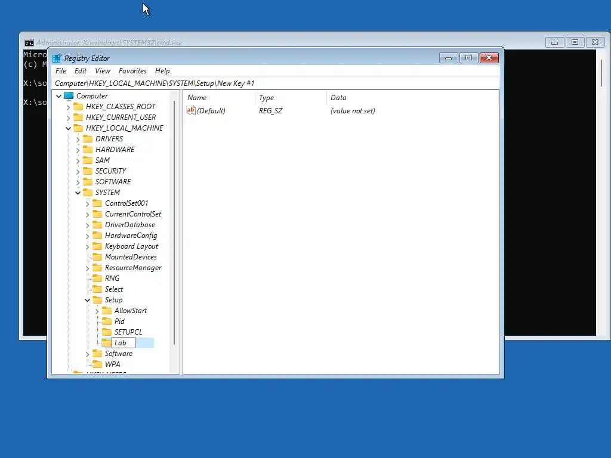The height and width of the screenshot is (458, 611).
Task: Click the REG_SZ type cell
Action: click(270, 111)
